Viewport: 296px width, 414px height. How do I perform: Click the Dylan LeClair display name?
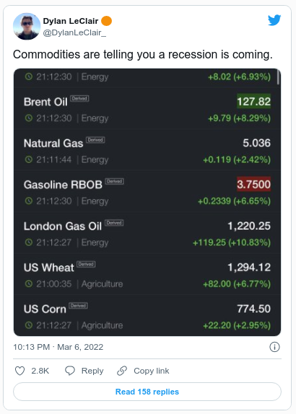(71, 21)
